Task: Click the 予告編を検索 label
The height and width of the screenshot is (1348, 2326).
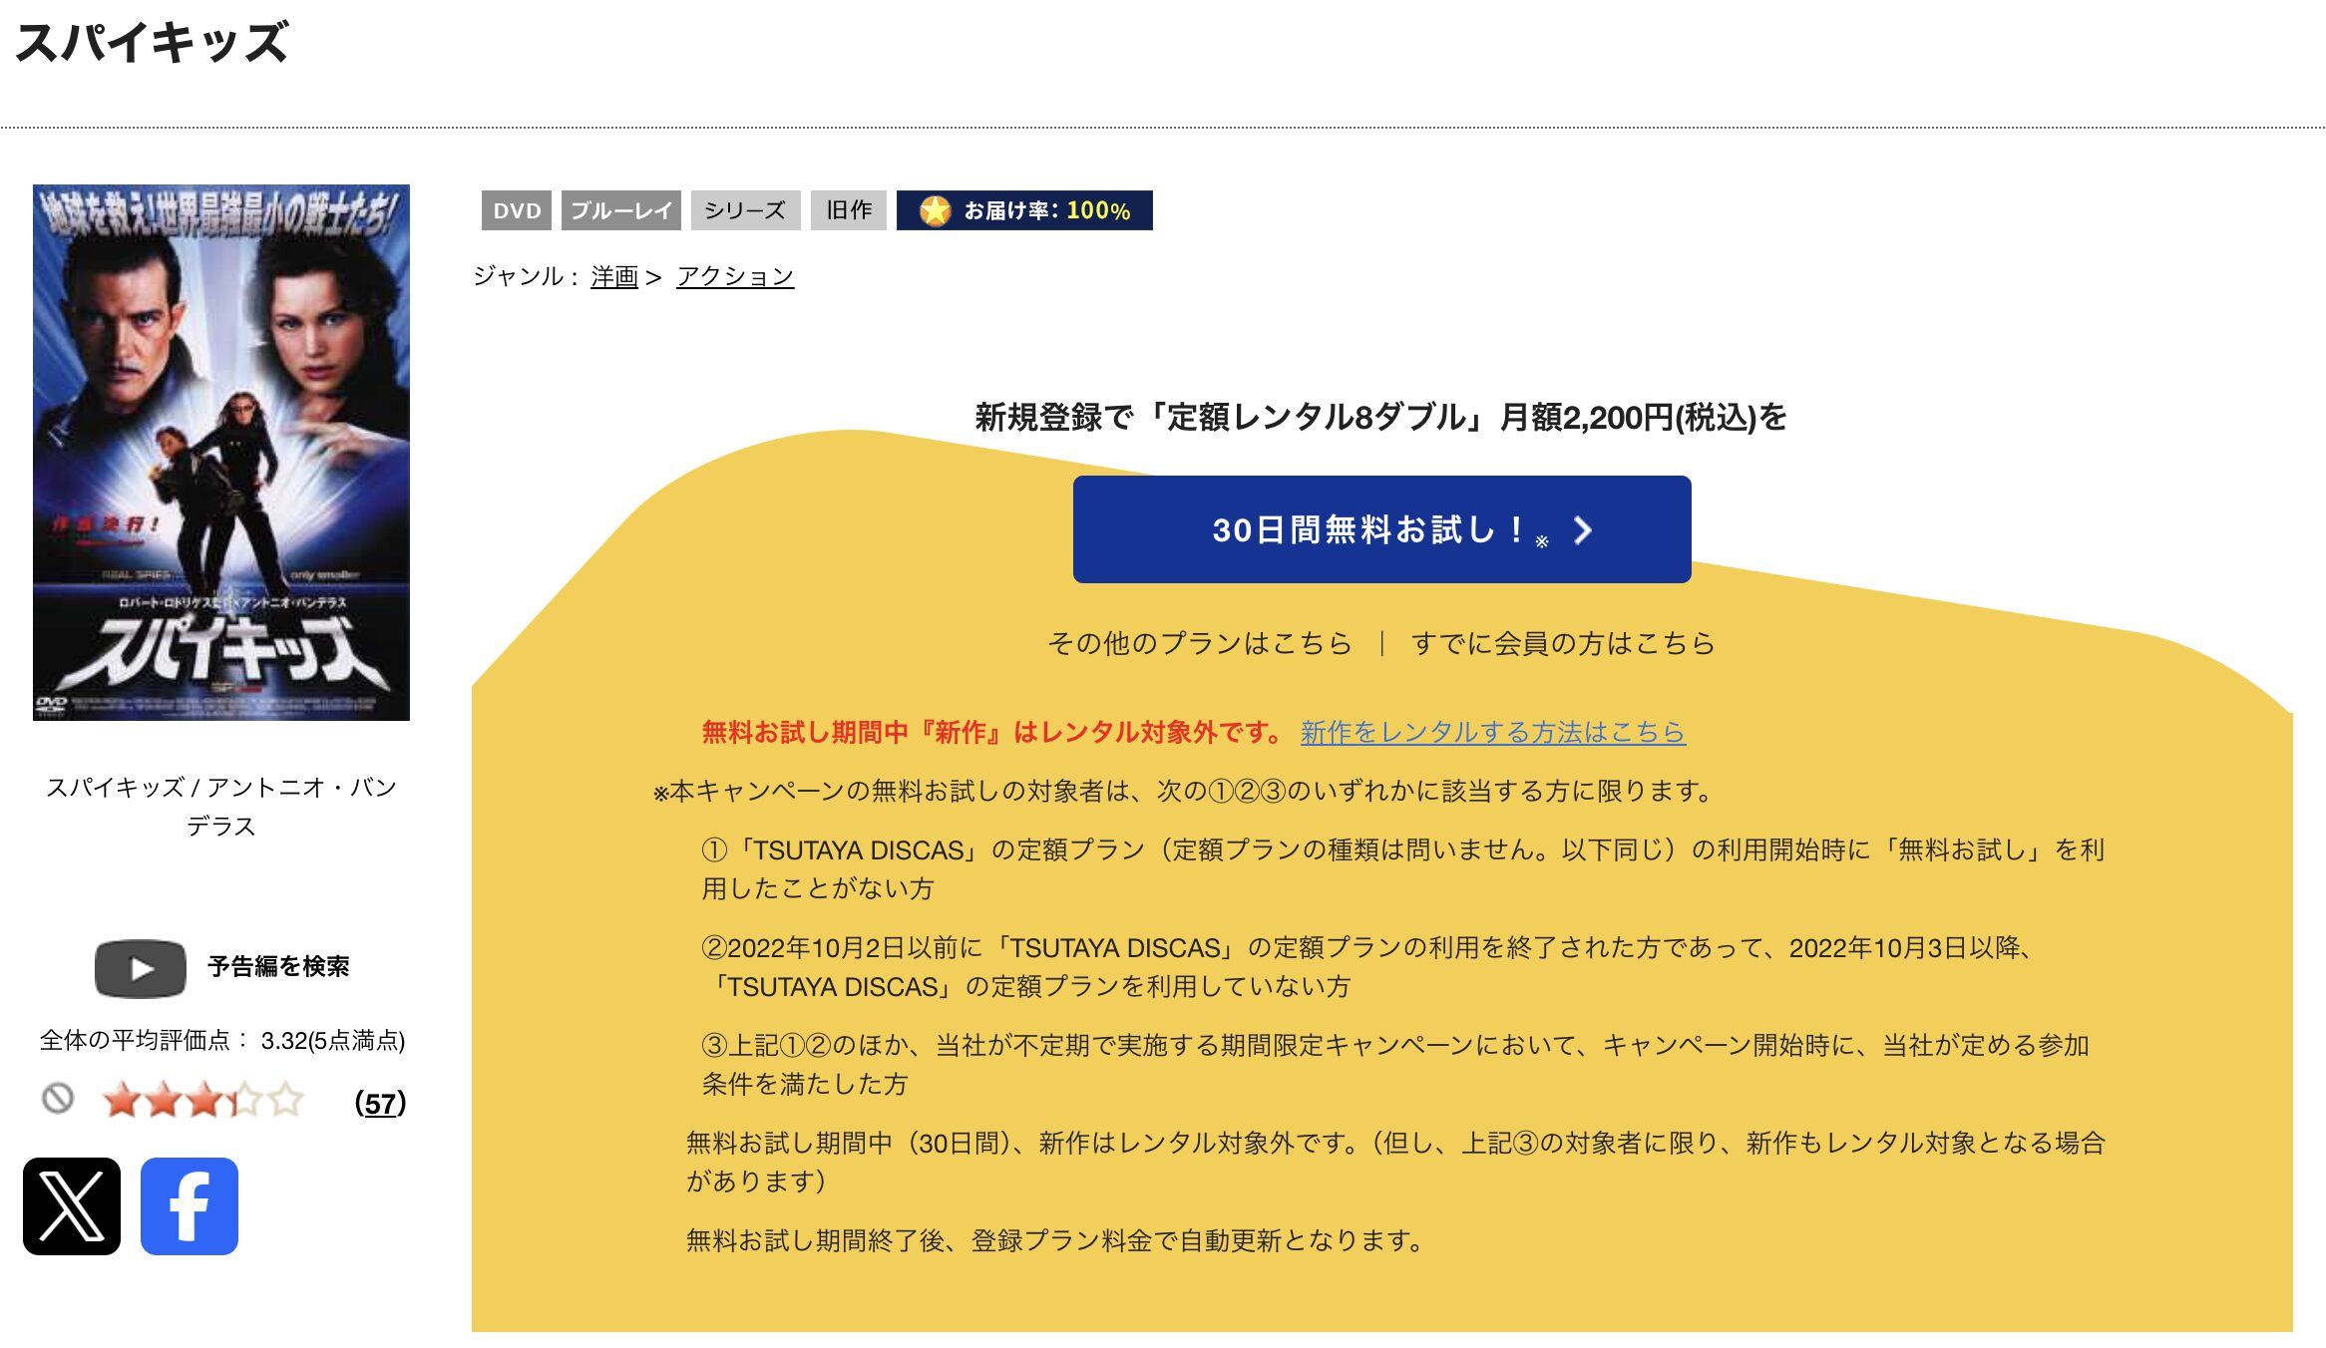Action: 278,966
